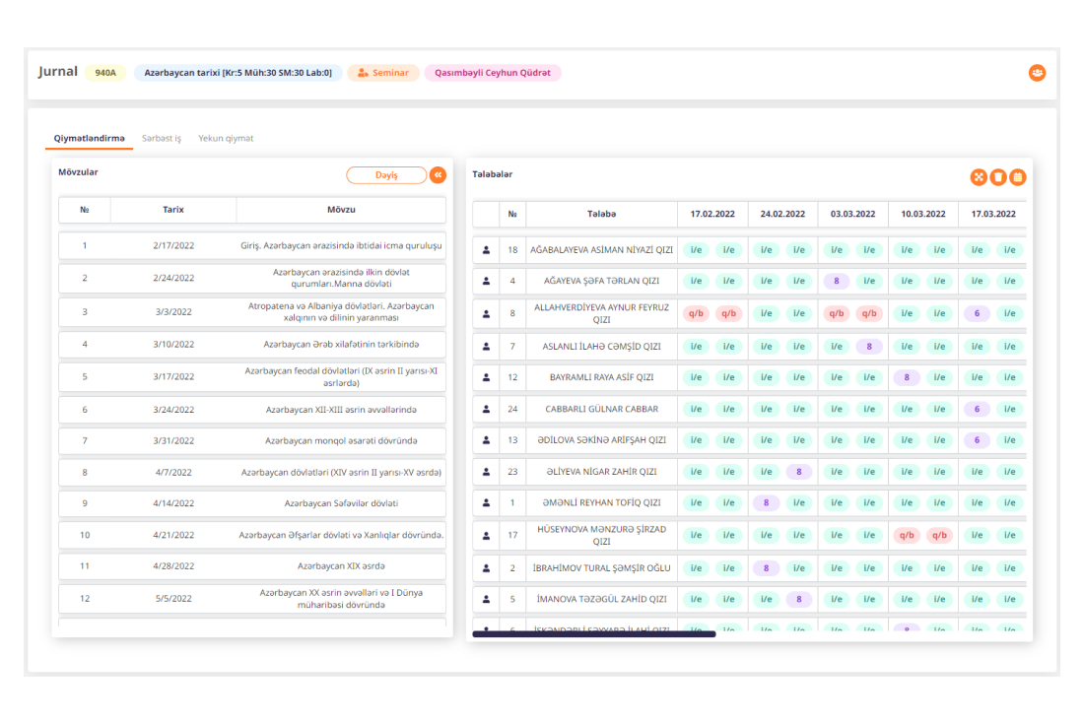Viewport: 1084px width, 723px height.
Task: Click person icon beside ƏMƏNLİ REYHAN
Action: [x=486, y=502]
